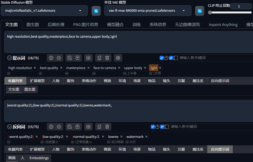Click 提示词 new keyword input field

(216, 58)
